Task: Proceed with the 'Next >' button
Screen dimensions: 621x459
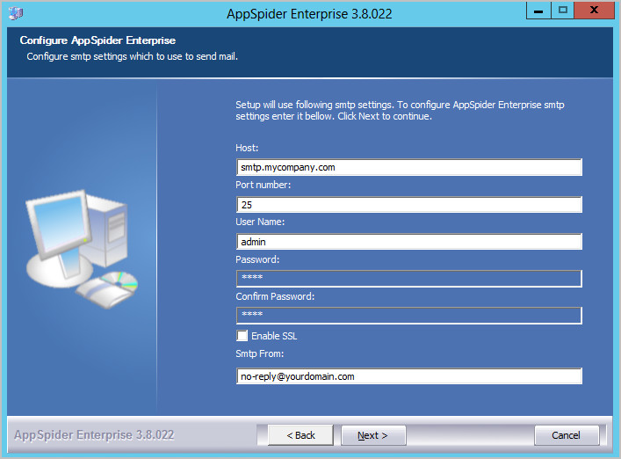Action: (x=374, y=435)
